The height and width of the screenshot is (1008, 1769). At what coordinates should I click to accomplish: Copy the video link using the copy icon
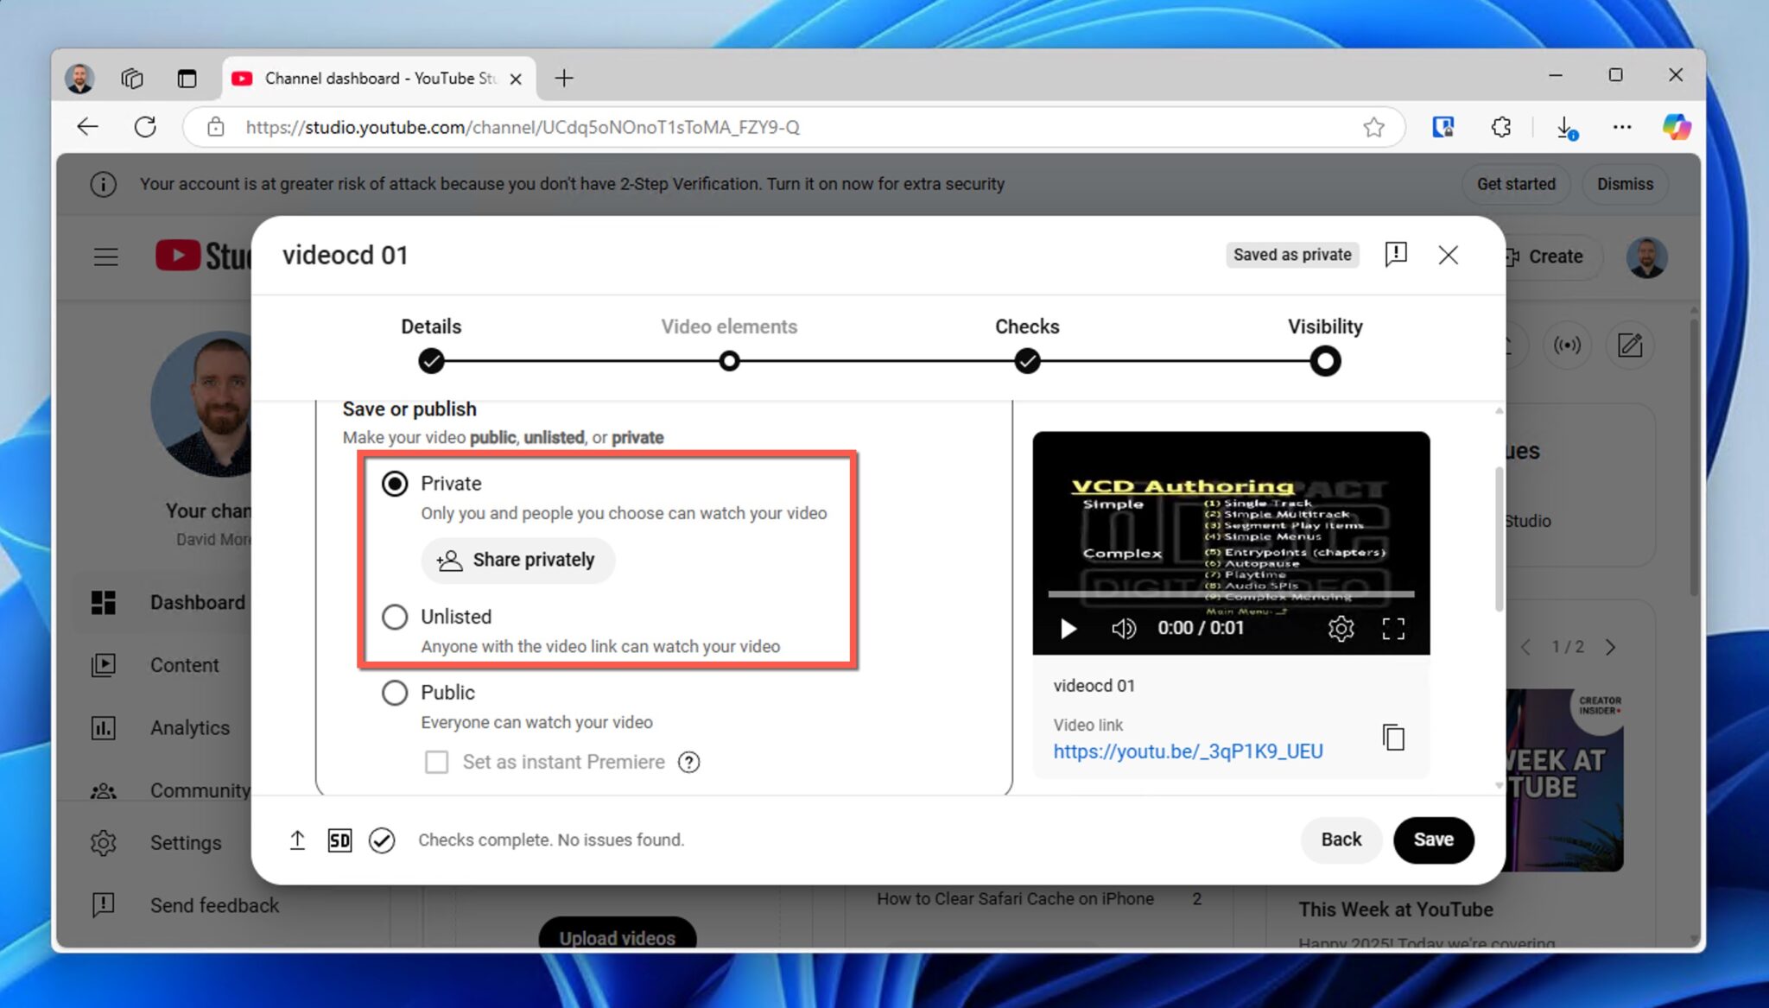click(1394, 737)
